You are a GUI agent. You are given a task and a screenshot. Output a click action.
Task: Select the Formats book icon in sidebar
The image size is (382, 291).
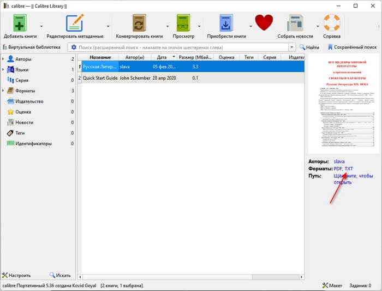pyautogui.click(x=10, y=91)
